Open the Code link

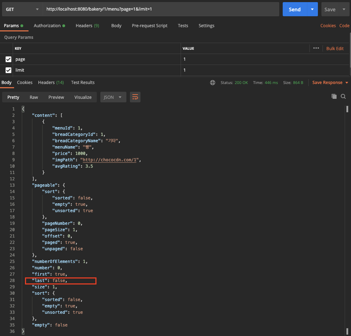(x=344, y=25)
